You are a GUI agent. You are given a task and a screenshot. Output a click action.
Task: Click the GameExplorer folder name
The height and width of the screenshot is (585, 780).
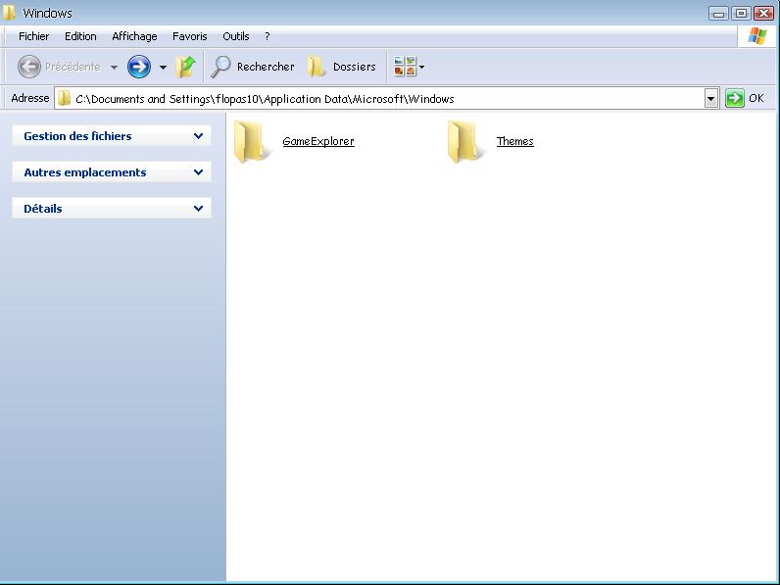318,141
